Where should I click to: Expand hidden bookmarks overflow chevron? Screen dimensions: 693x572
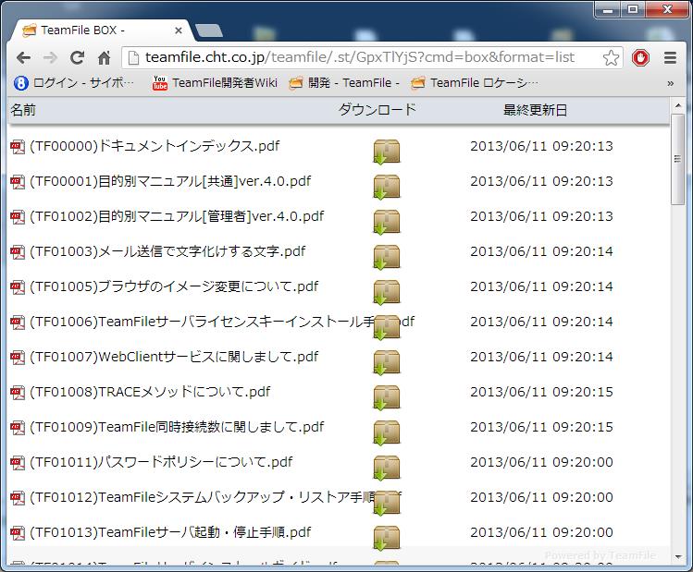(x=670, y=83)
